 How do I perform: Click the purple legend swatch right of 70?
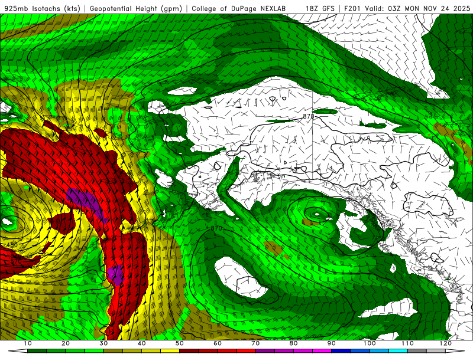265,351
